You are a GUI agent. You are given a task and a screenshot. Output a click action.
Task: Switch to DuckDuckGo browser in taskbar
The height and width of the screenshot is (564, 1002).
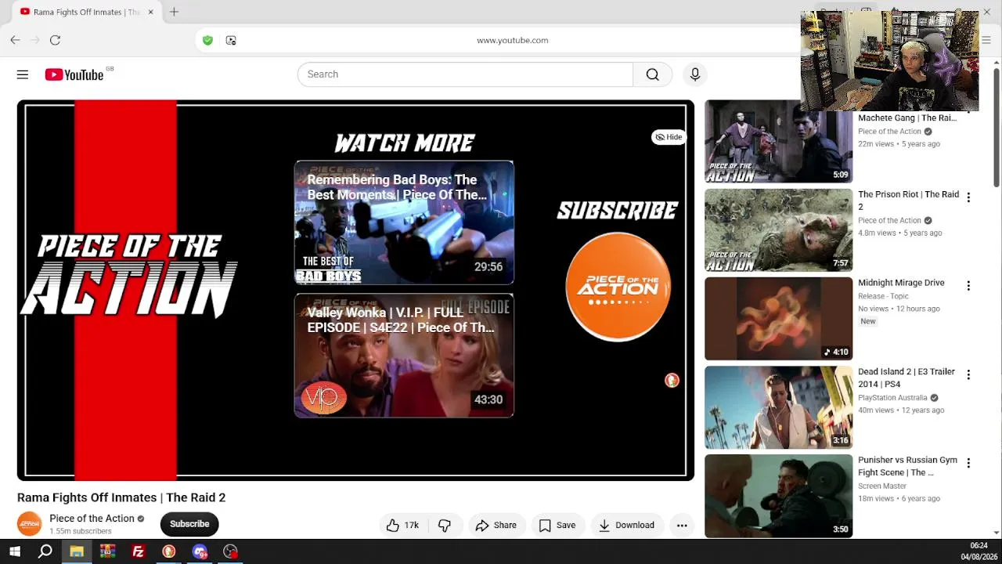pos(168,551)
